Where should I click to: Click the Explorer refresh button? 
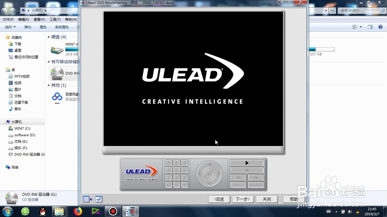coord(332,10)
